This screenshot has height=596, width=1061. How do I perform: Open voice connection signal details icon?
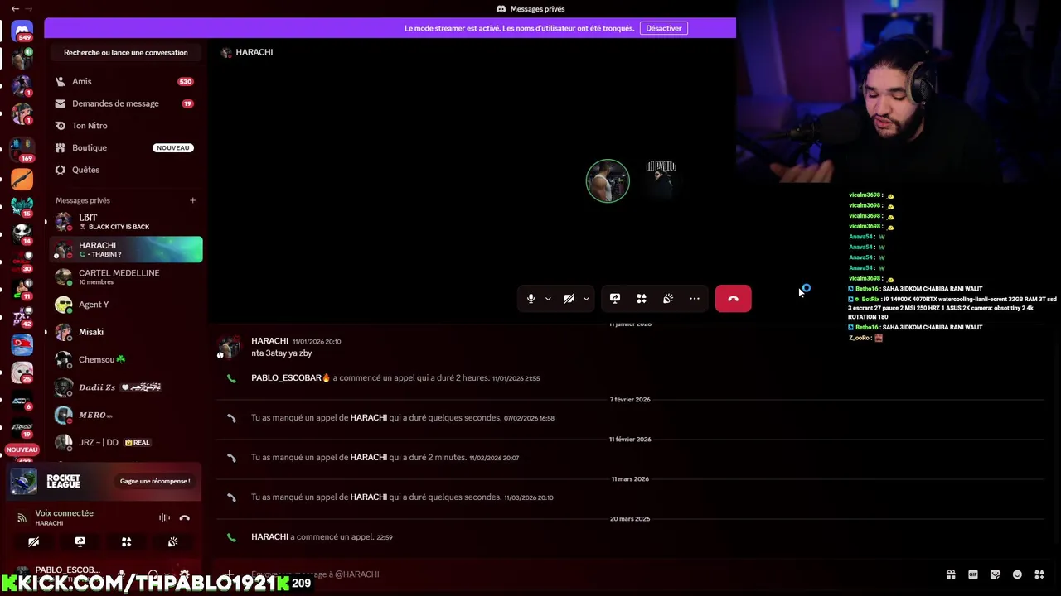point(22,517)
